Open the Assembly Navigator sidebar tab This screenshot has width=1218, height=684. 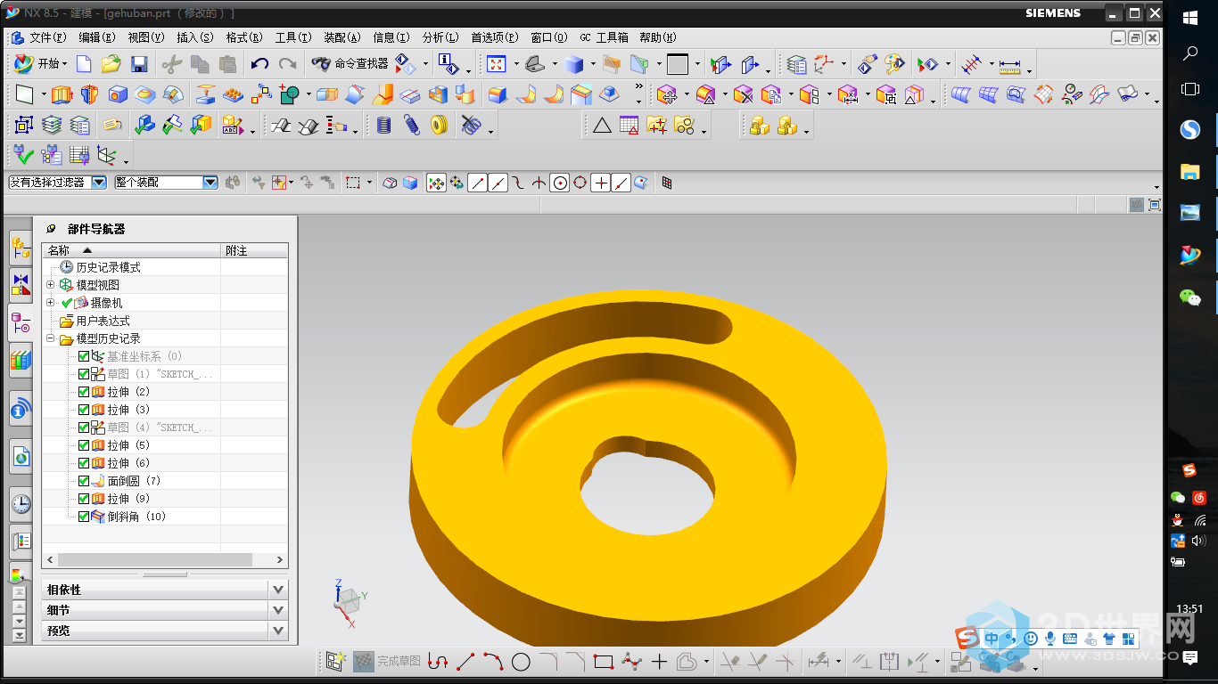point(21,248)
